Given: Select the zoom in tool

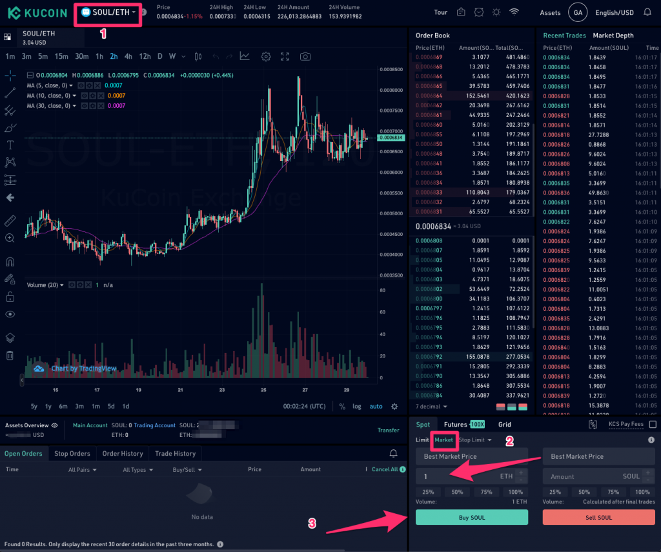Looking at the screenshot, I should pos(10,239).
